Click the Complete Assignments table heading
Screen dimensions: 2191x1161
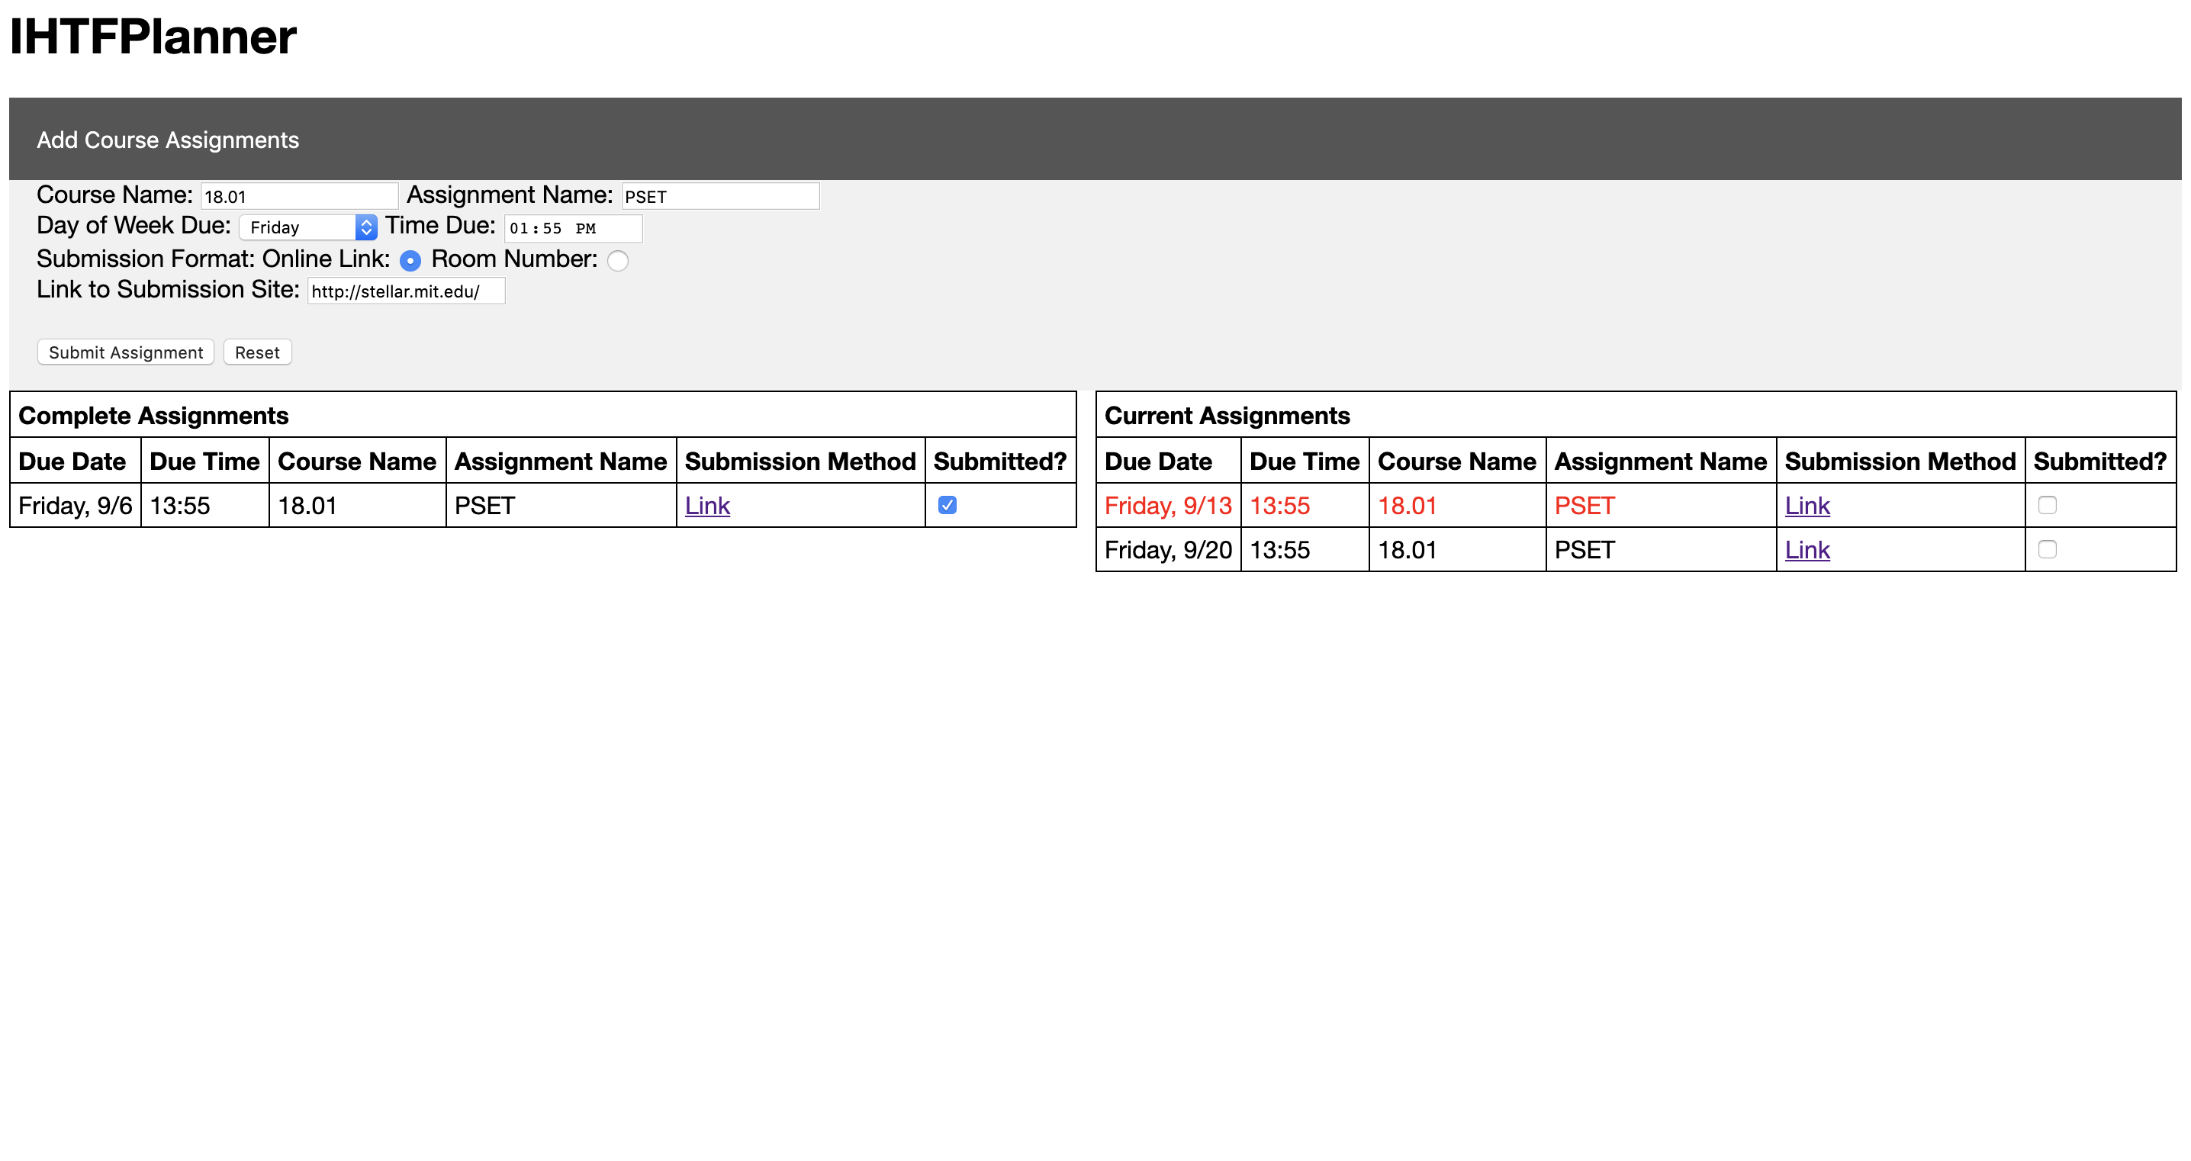click(153, 416)
